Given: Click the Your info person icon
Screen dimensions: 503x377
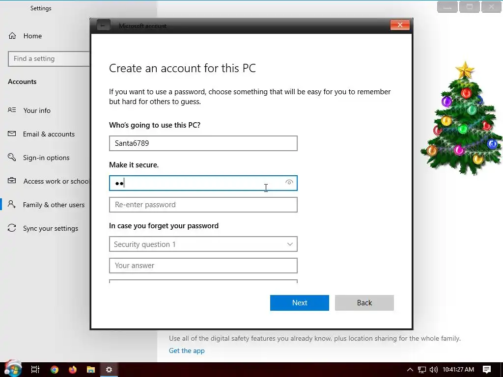Looking at the screenshot, I should point(12,110).
